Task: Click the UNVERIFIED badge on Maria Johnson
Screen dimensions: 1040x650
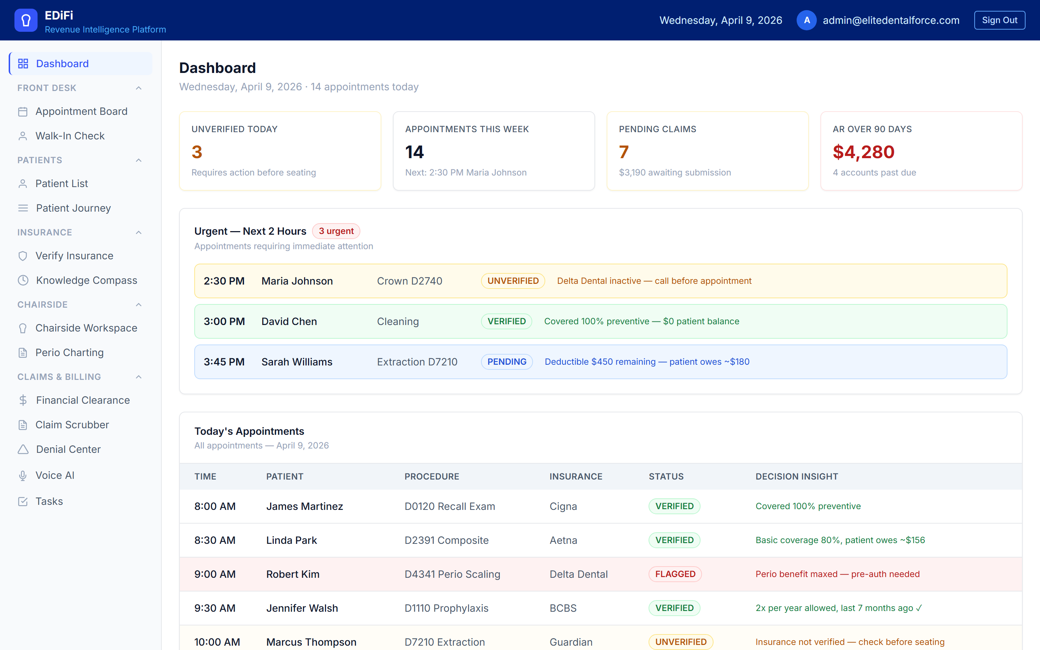Action: click(x=513, y=280)
